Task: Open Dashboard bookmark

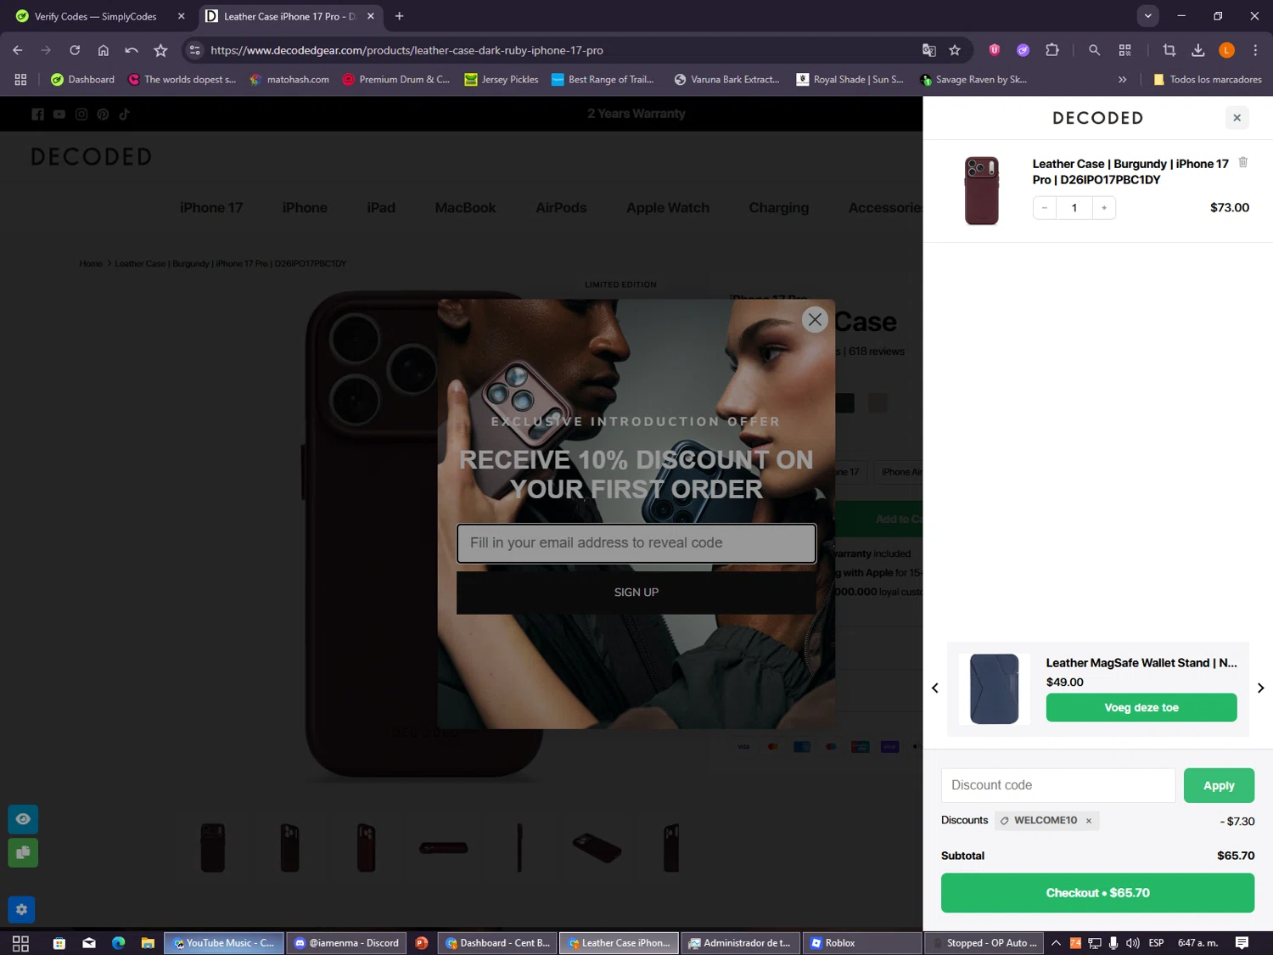Action: pyautogui.click(x=82, y=79)
